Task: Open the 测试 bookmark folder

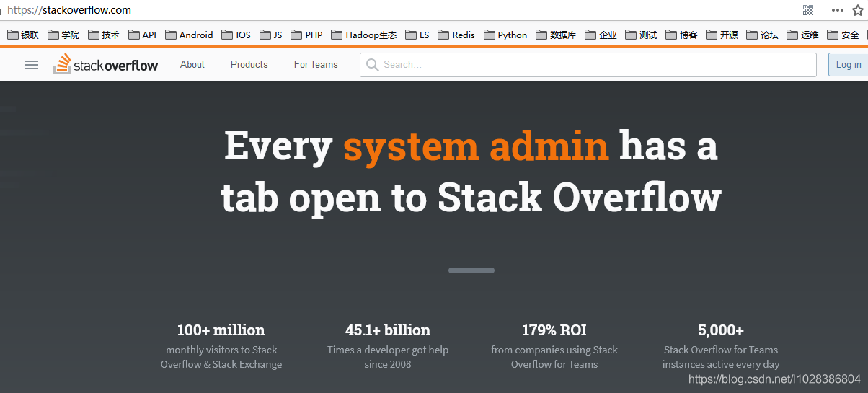Action: pyautogui.click(x=642, y=35)
